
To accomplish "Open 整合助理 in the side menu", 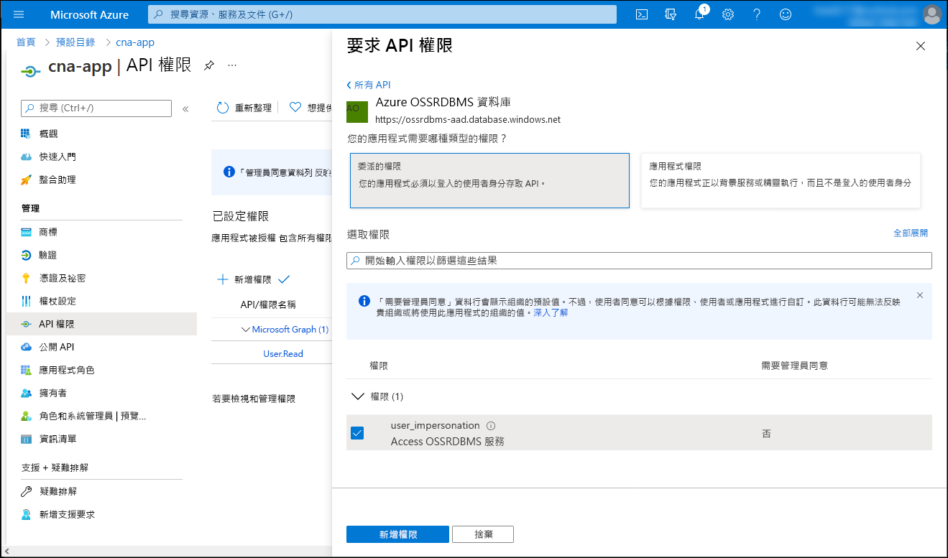I will pyautogui.click(x=57, y=180).
